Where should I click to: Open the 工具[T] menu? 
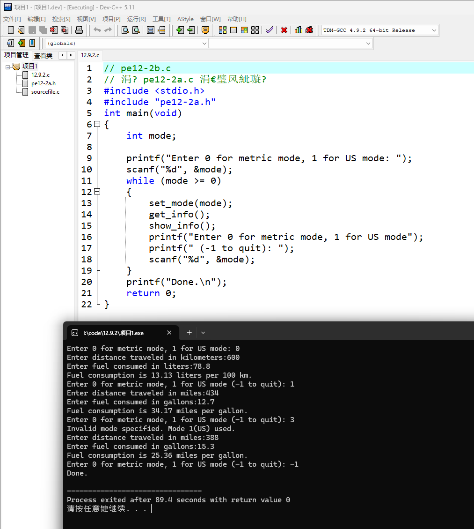tap(162, 19)
